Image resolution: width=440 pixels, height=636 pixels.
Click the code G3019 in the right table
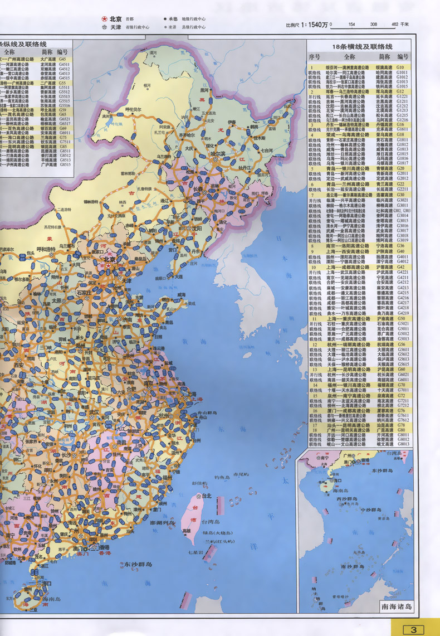click(x=402, y=240)
